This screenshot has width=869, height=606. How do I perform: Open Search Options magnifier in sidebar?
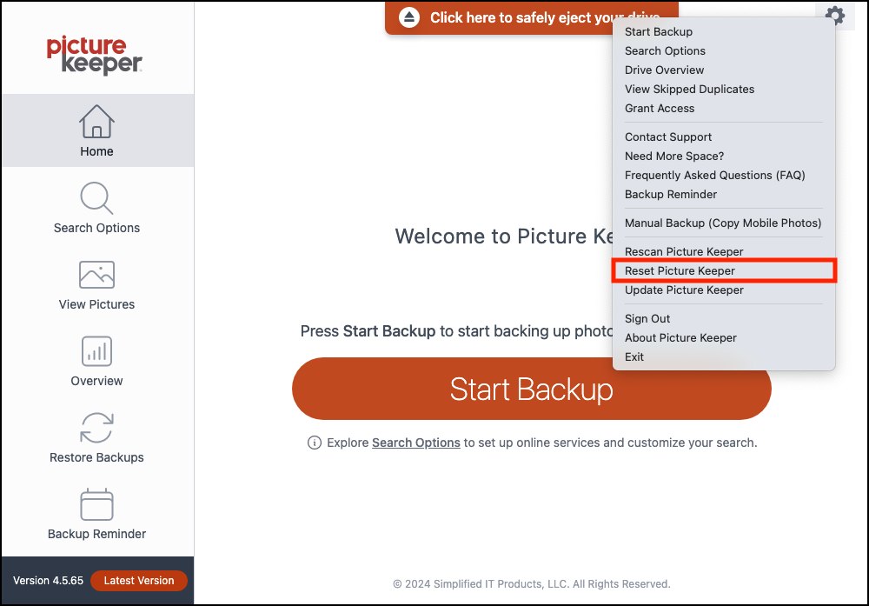[97, 197]
